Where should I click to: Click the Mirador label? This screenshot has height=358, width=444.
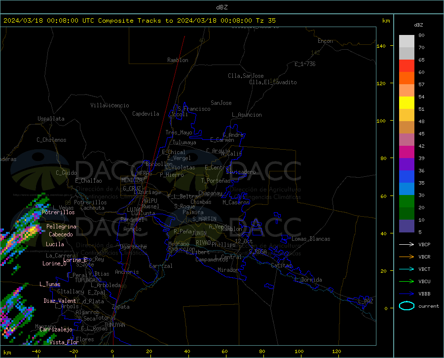pyautogui.click(x=228, y=270)
